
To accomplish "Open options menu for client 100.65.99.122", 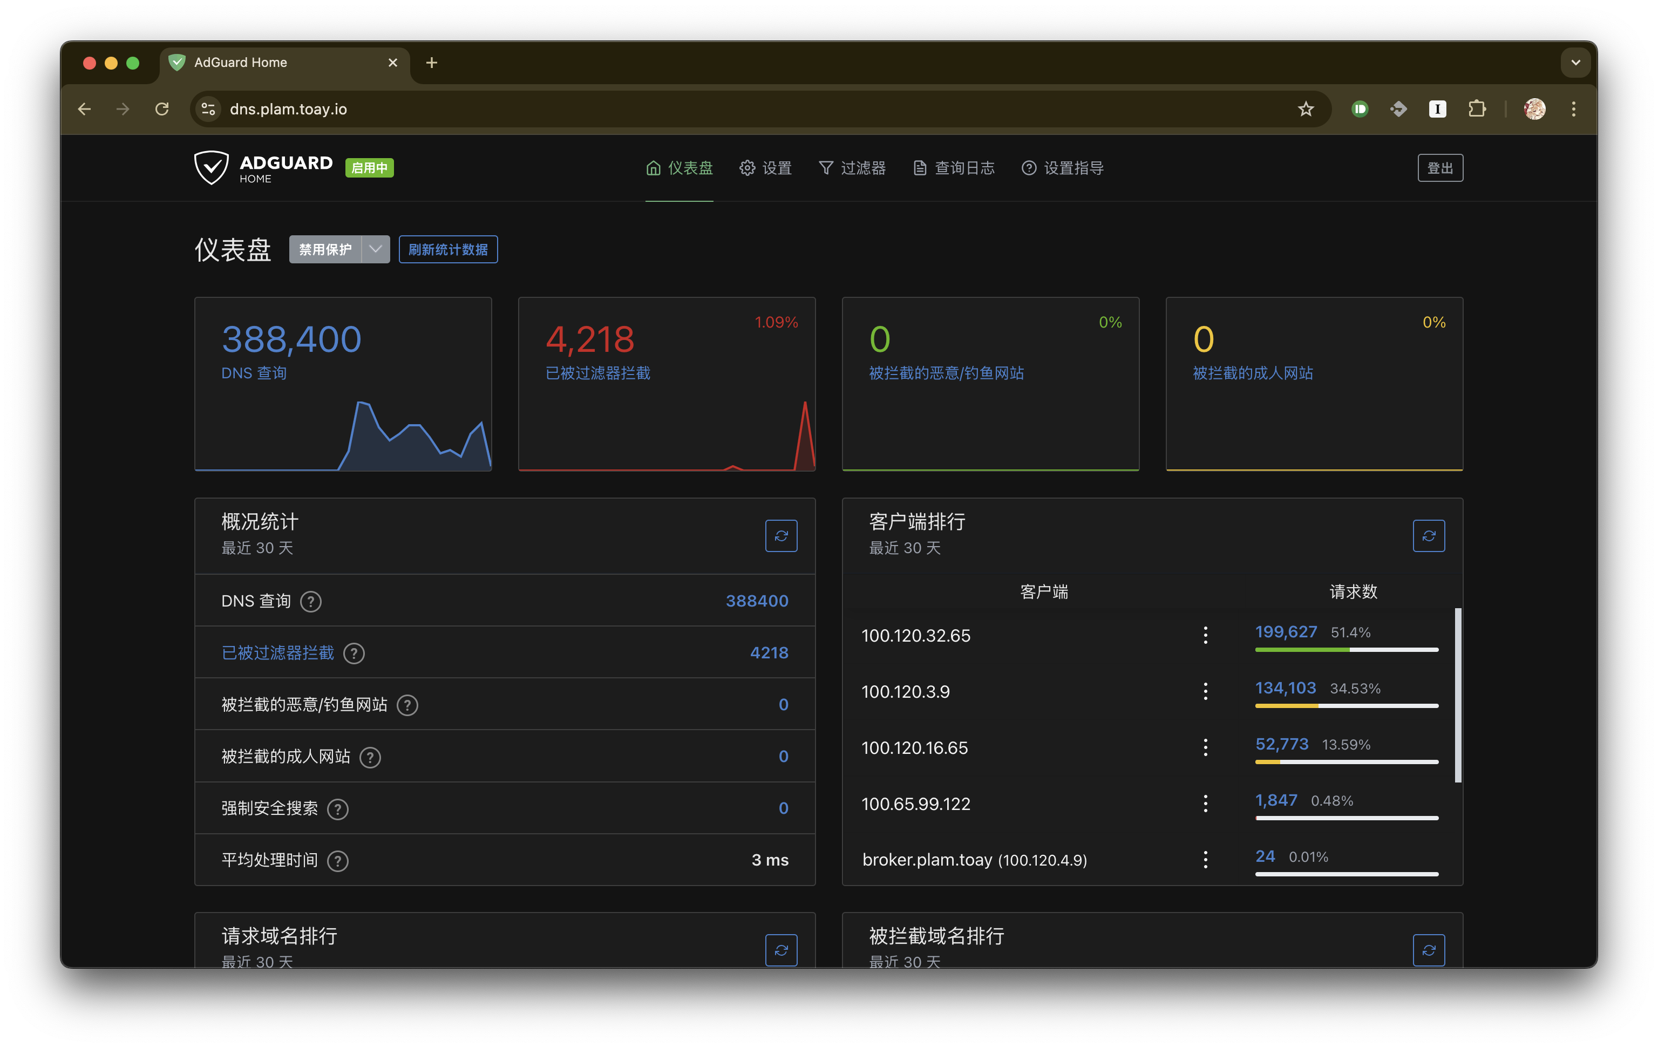I will 1205,804.
